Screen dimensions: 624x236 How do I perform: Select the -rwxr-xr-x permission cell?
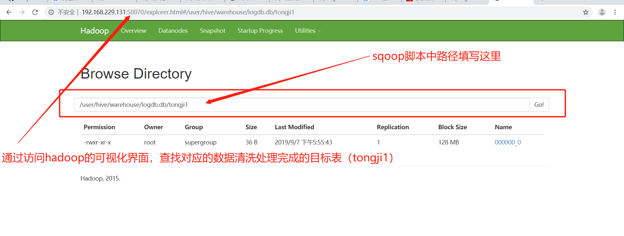pyautogui.click(x=97, y=142)
